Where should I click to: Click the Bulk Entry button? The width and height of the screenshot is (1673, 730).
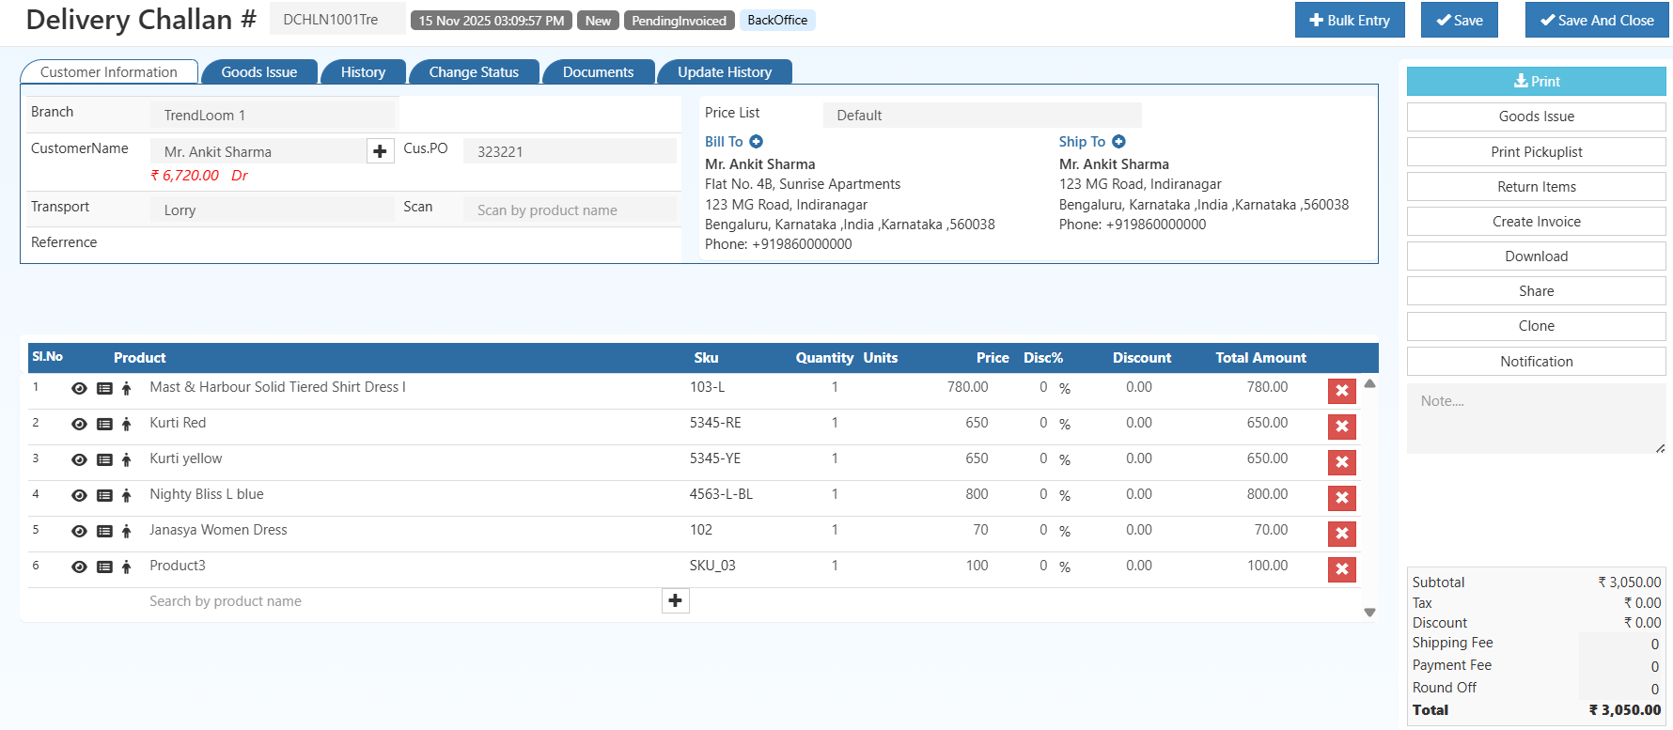1350,20
